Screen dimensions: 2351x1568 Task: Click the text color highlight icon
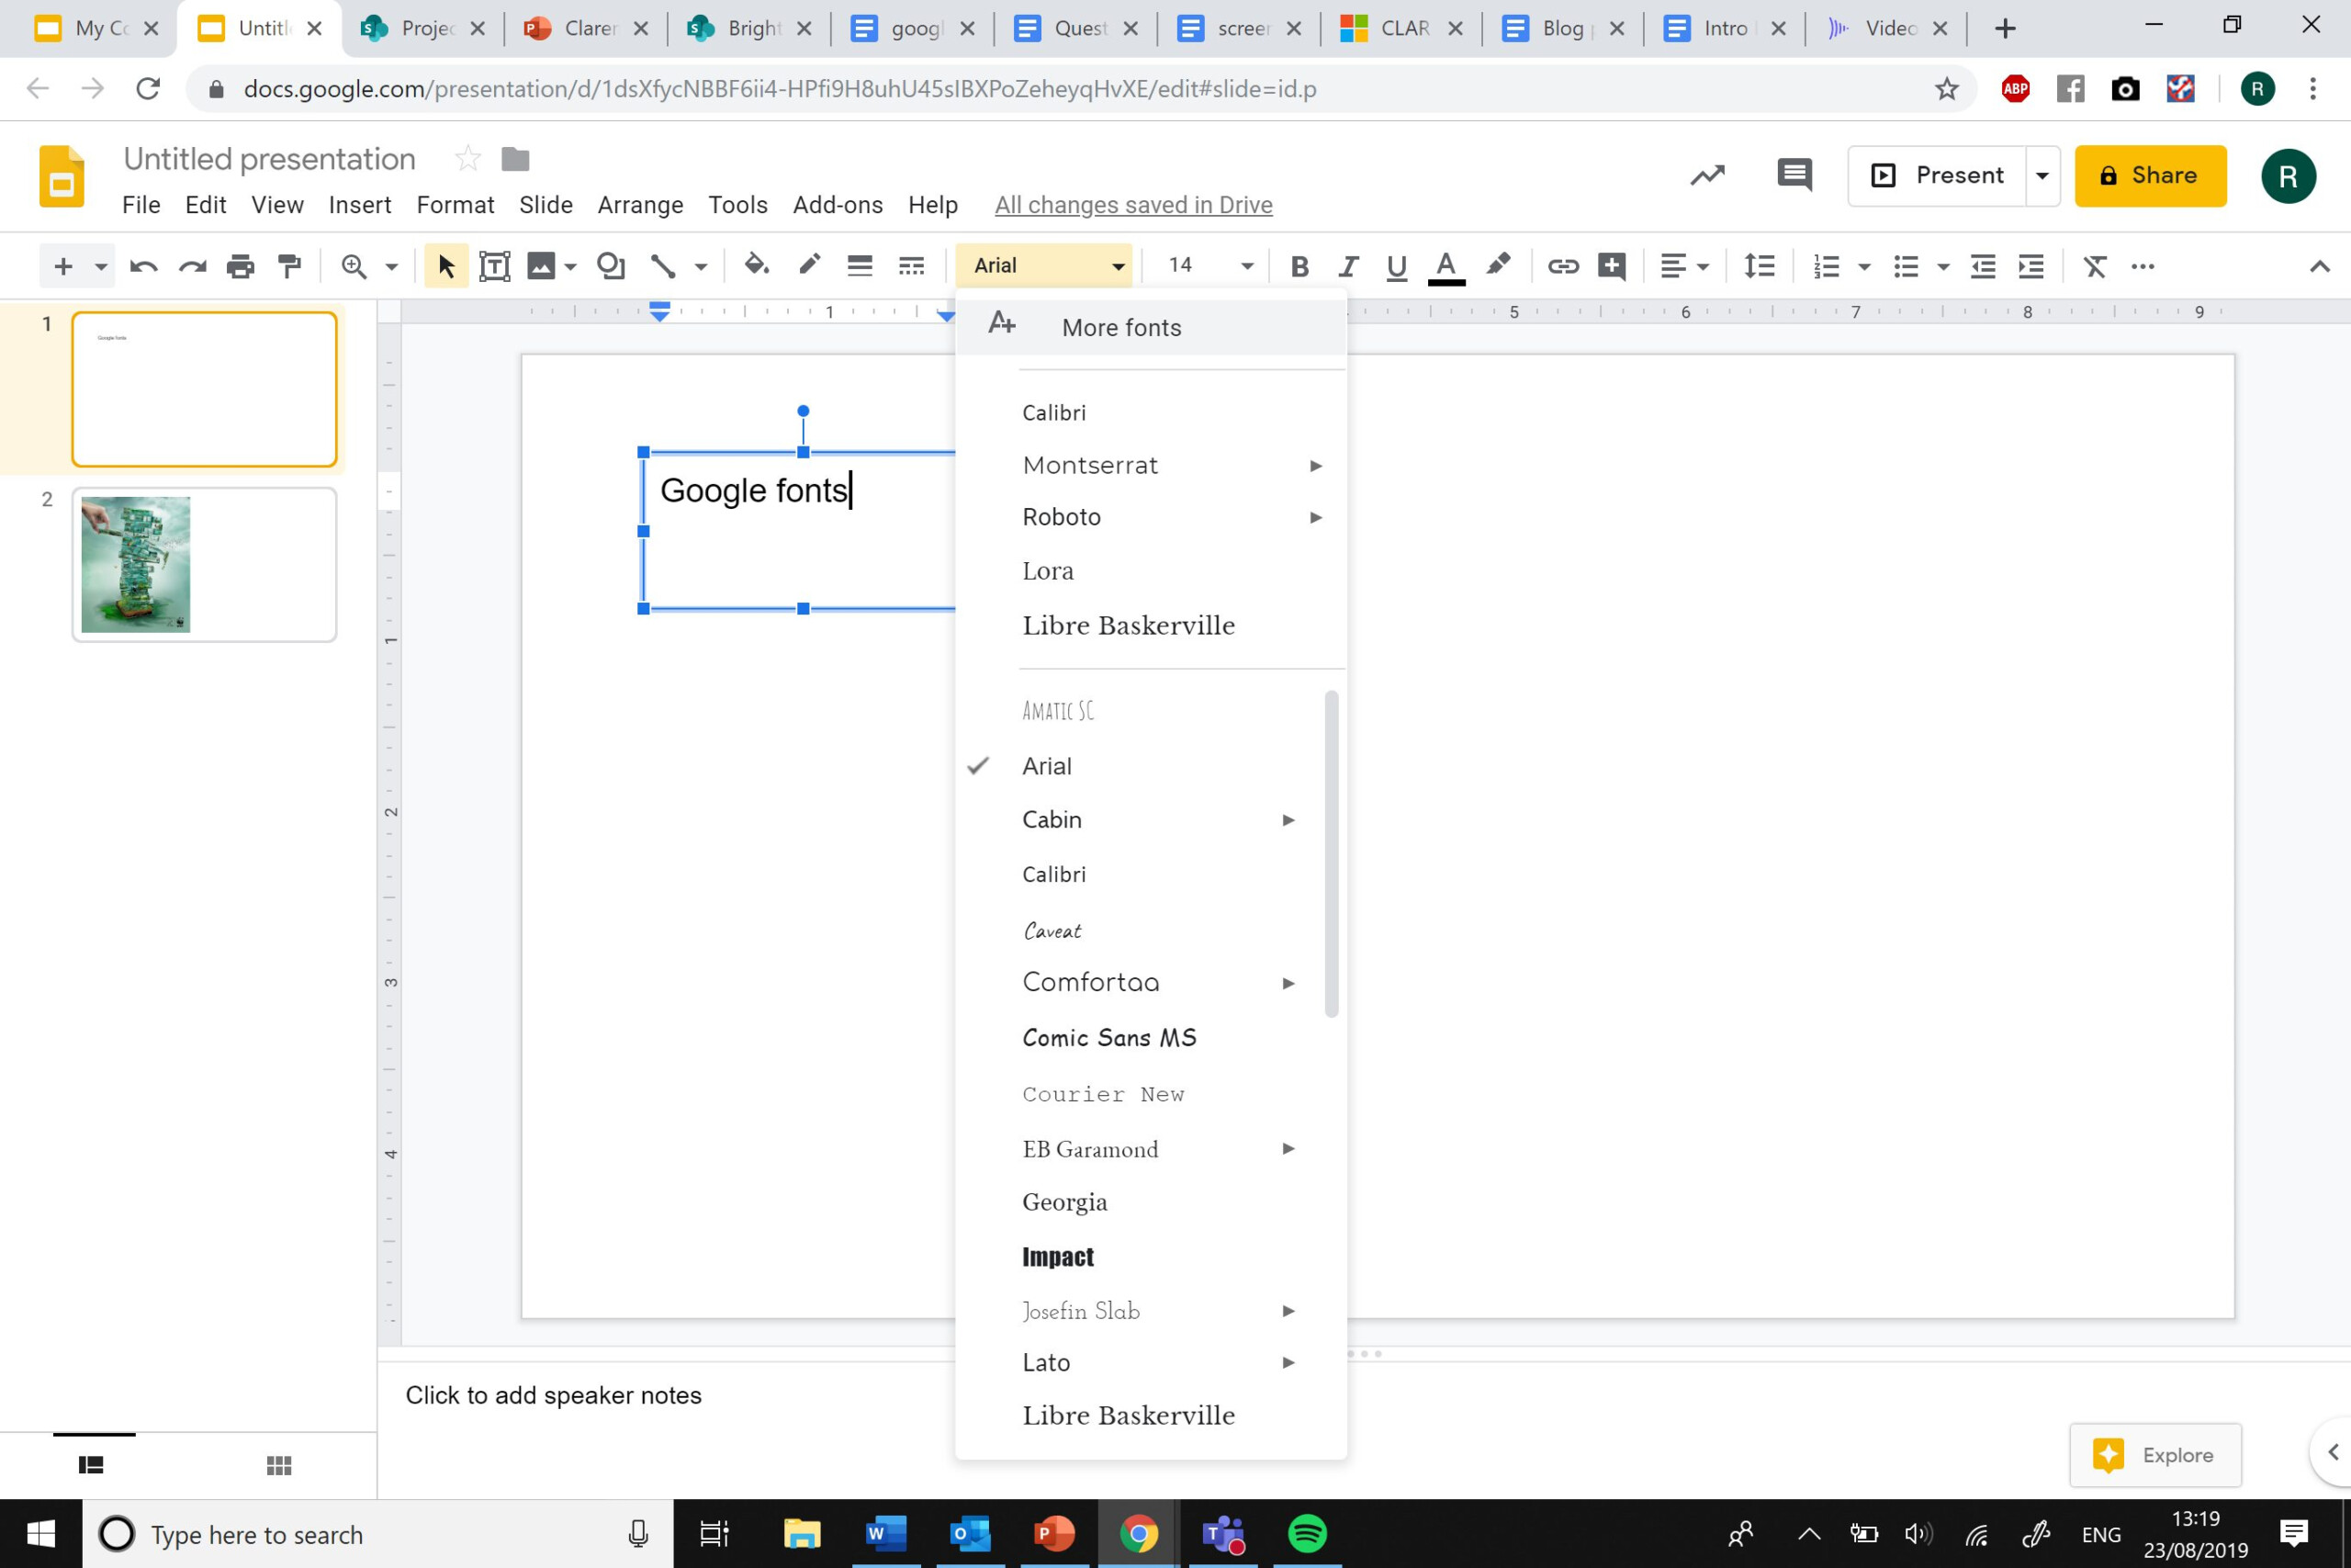(x=1497, y=265)
